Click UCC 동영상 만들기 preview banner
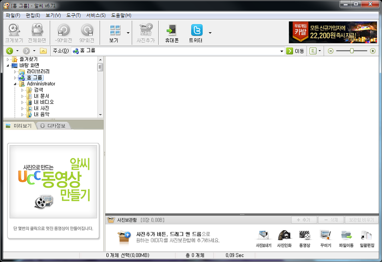 53,182
